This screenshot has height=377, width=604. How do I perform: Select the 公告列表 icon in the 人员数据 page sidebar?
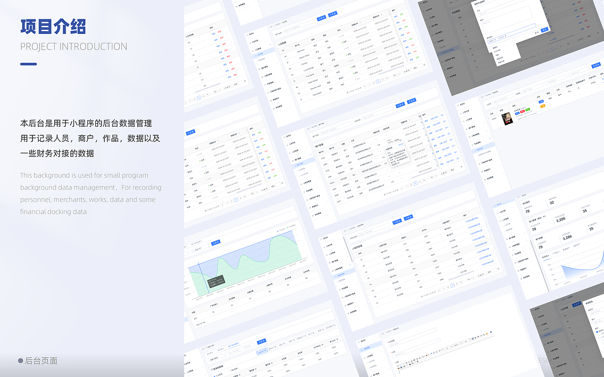(250, 43)
